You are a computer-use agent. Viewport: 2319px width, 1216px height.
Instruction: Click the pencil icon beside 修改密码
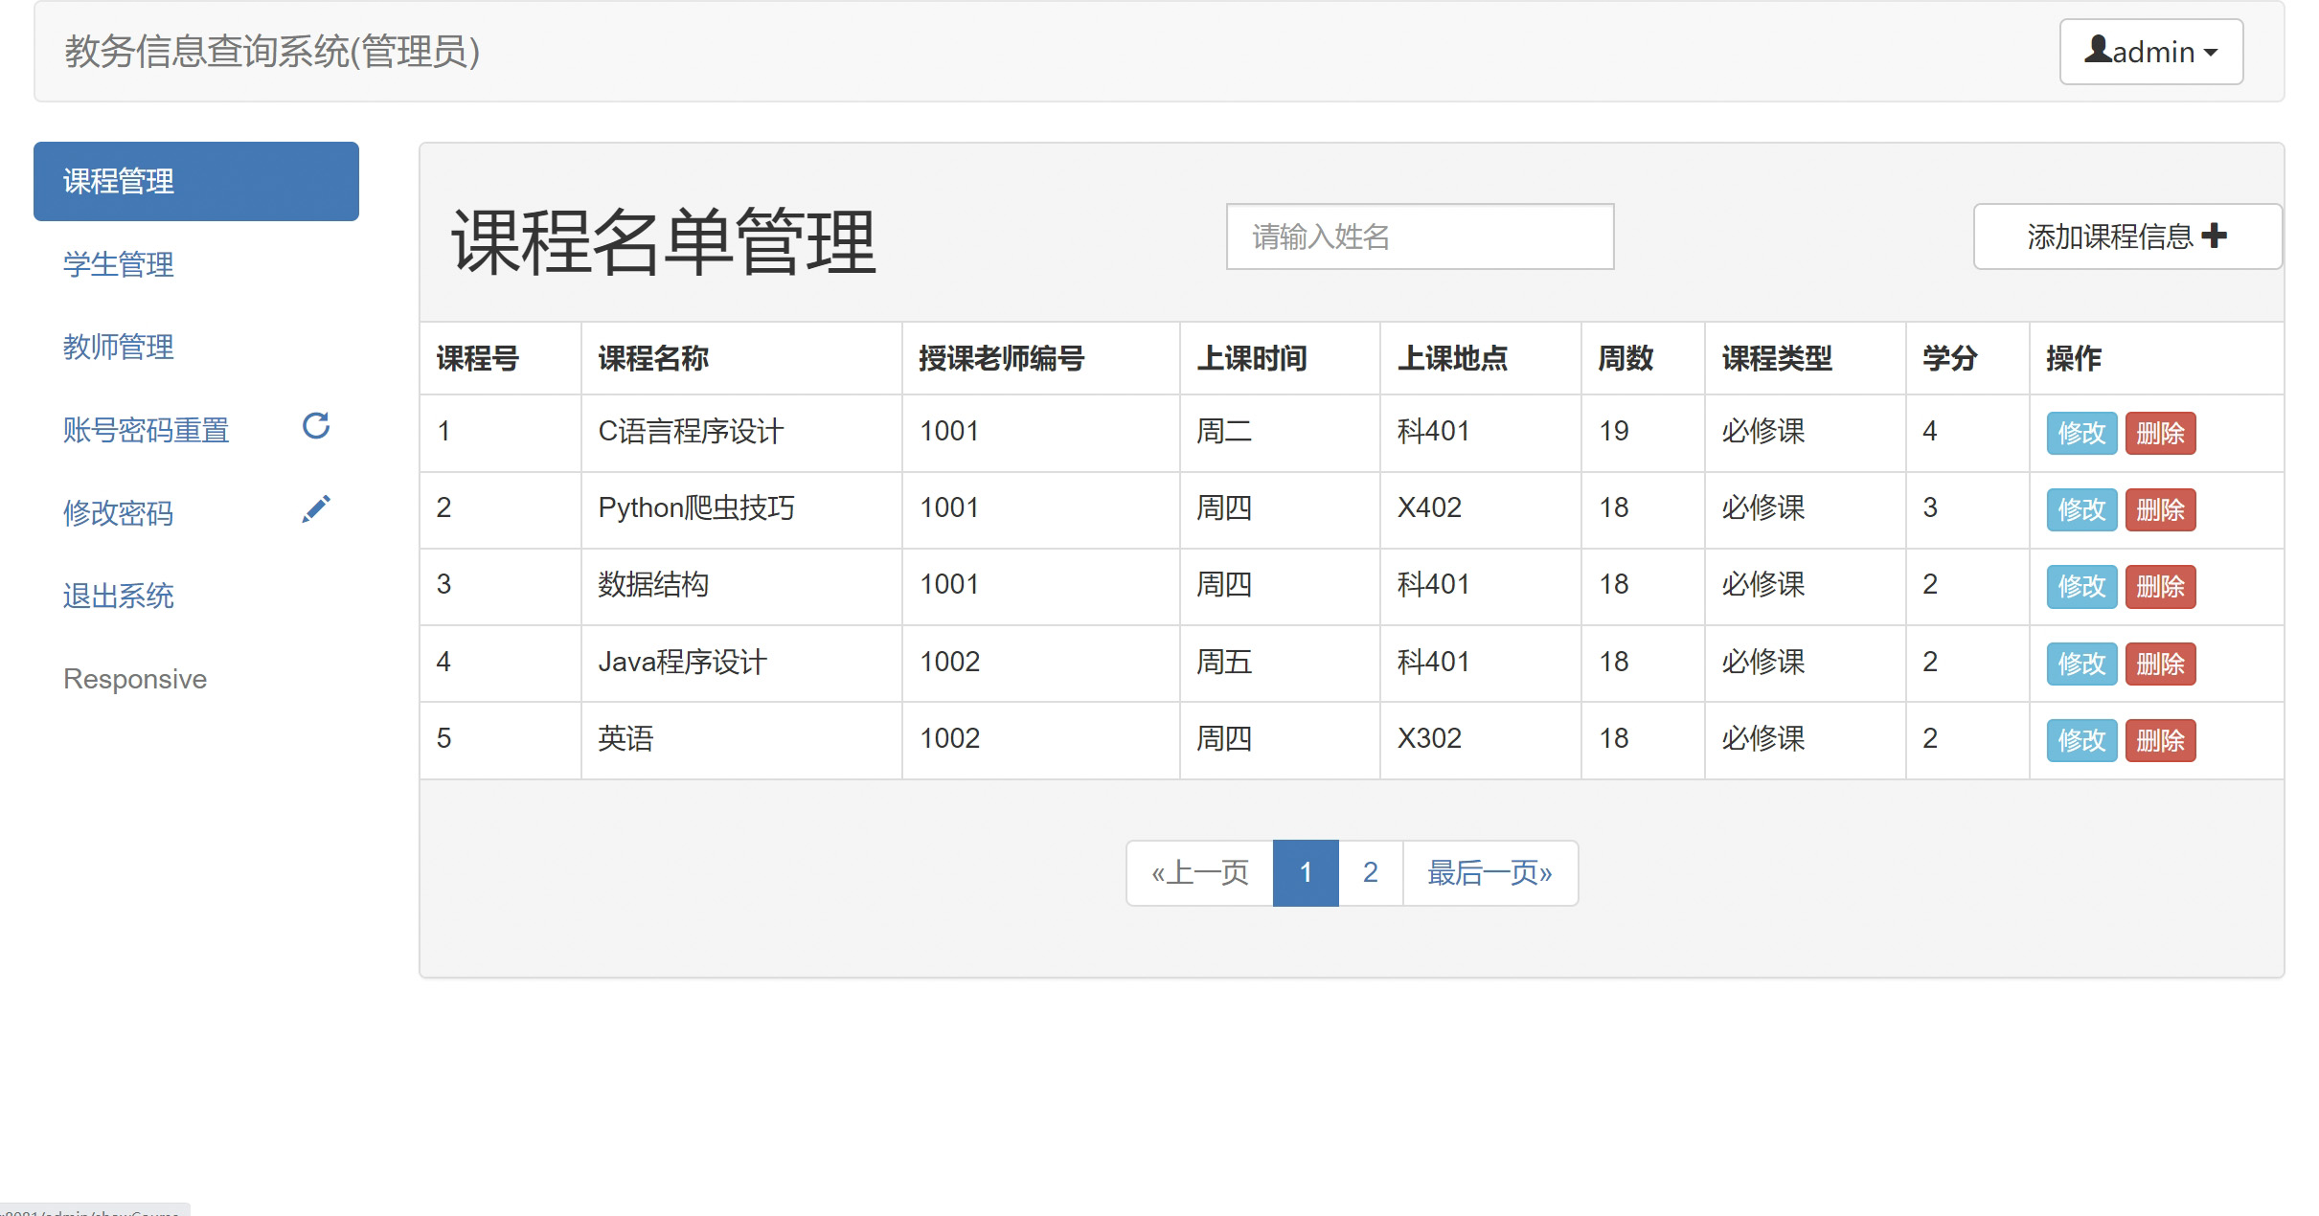[316, 509]
